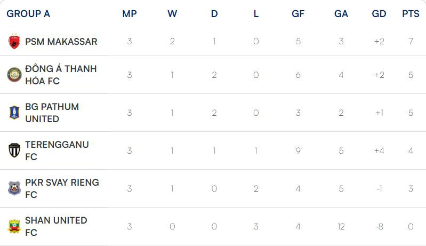Click the W column header
This screenshot has height=246, width=426.
click(x=172, y=14)
